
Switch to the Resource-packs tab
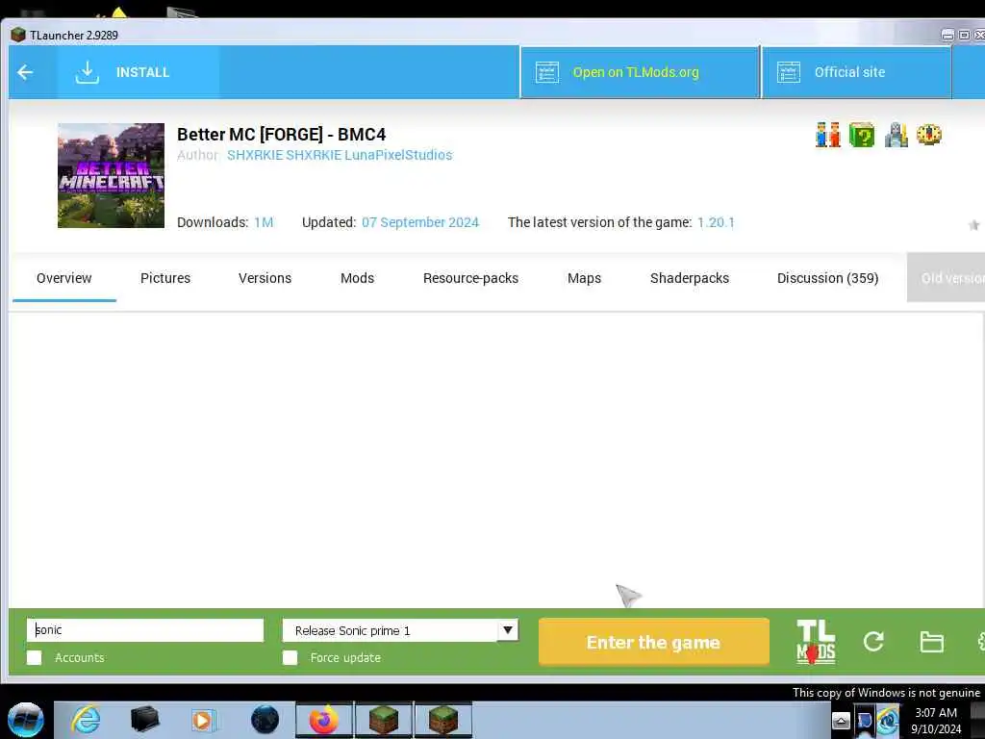[x=470, y=278]
